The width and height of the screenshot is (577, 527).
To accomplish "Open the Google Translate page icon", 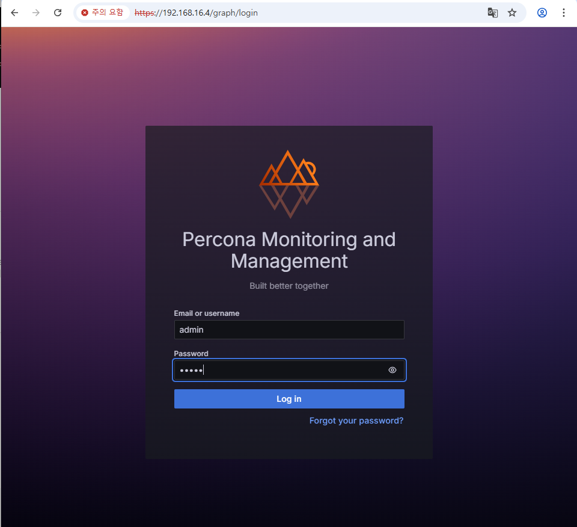I will click(492, 13).
